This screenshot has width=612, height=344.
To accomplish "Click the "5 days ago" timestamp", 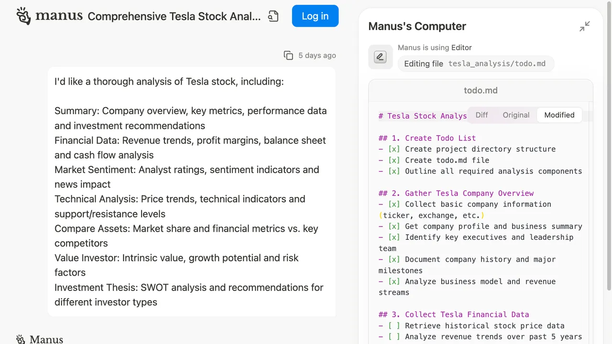I will [317, 55].
